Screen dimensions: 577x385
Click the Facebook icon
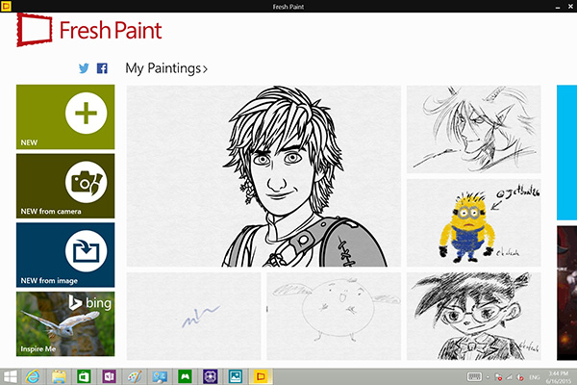(102, 68)
